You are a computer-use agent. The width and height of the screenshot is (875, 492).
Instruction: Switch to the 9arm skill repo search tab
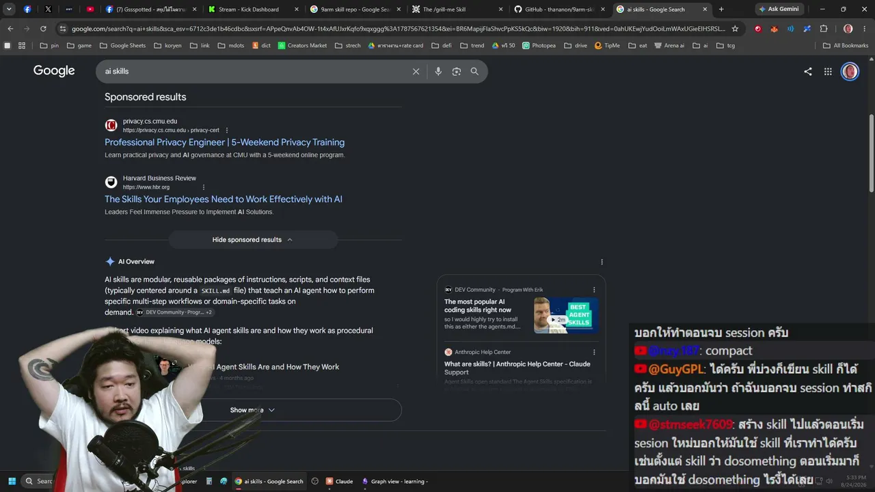point(354,10)
